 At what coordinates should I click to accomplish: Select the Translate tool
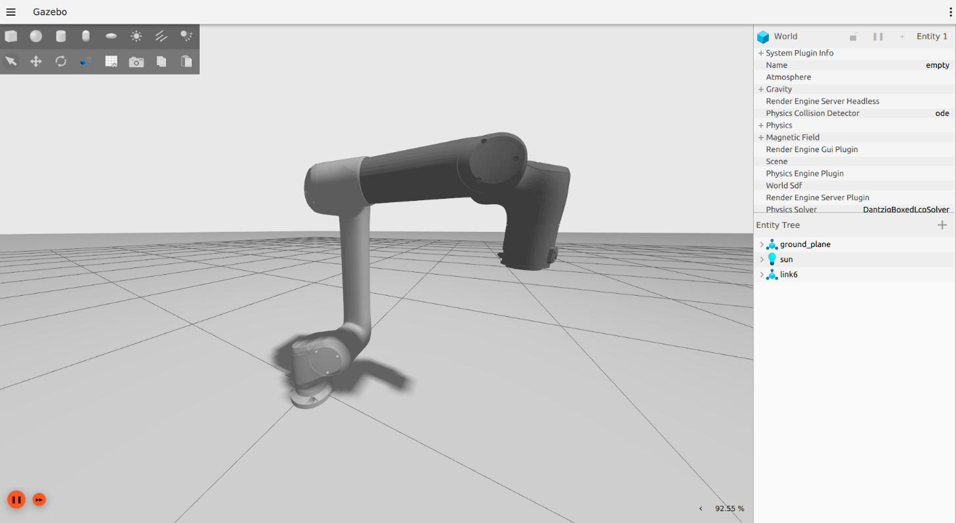(x=36, y=61)
